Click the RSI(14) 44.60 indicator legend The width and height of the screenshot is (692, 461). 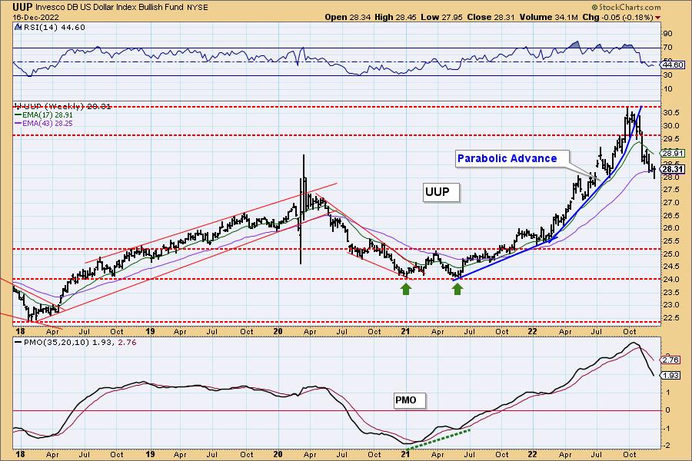tap(55, 28)
